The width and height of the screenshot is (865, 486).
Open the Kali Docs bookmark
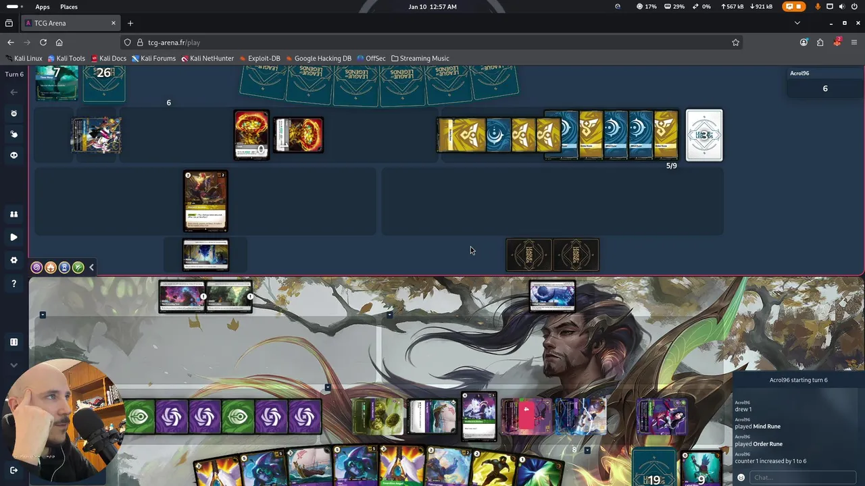click(x=108, y=58)
